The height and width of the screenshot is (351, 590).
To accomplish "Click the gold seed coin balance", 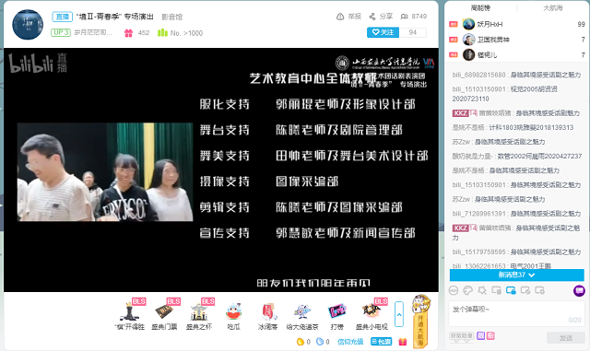I will tap(303, 342).
